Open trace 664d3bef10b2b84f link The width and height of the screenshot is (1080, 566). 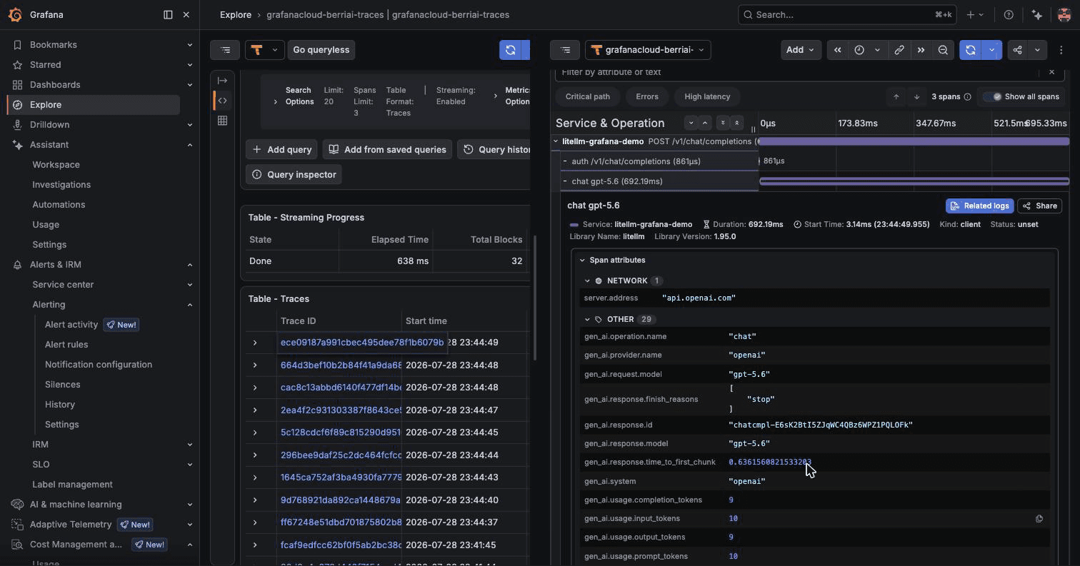(x=341, y=365)
